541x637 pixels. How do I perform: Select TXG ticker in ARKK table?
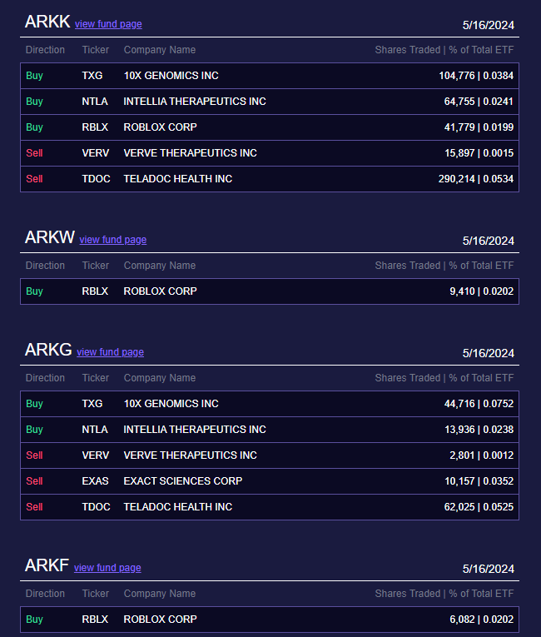pos(92,76)
